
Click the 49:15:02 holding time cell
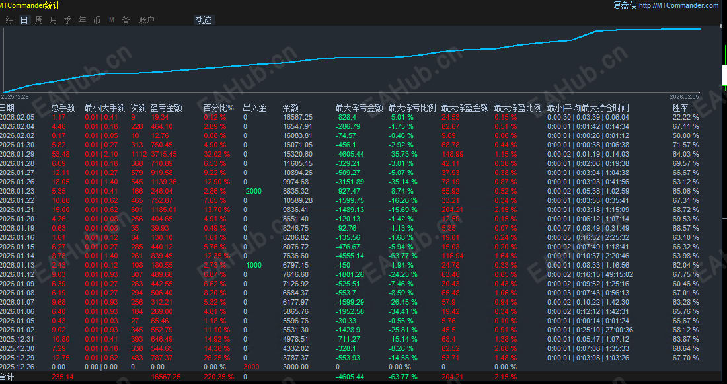tap(618, 274)
